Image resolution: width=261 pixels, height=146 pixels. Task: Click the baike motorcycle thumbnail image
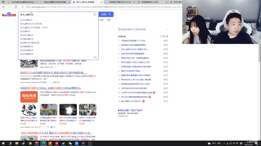[x=29, y=64]
